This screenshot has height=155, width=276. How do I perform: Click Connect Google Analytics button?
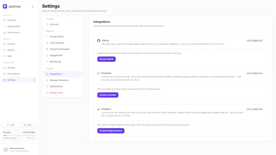click(111, 131)
